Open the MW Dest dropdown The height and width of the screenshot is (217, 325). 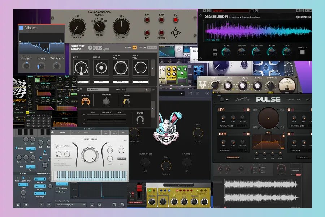(x=40, y=179)
